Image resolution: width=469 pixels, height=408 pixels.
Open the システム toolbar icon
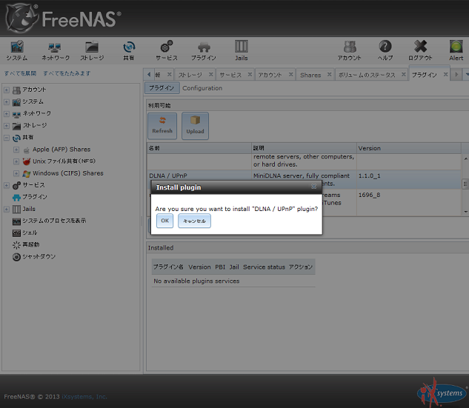tap(17, 49)
